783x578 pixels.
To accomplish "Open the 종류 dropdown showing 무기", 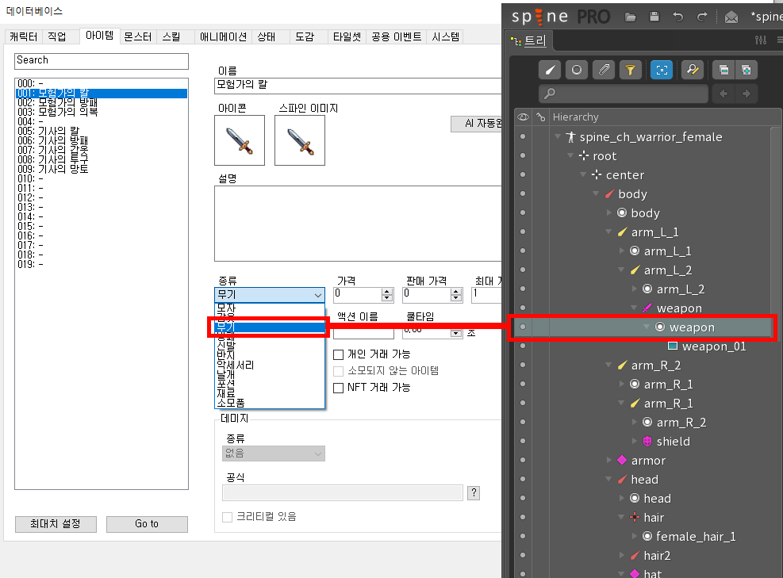I will pyautogui.click(x=270, y=294).
